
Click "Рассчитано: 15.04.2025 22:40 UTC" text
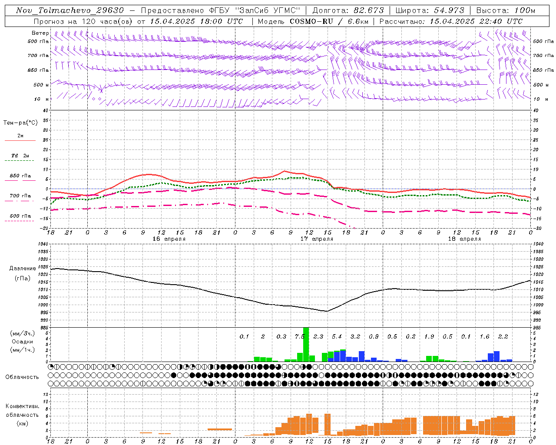(x=451, y=21)
